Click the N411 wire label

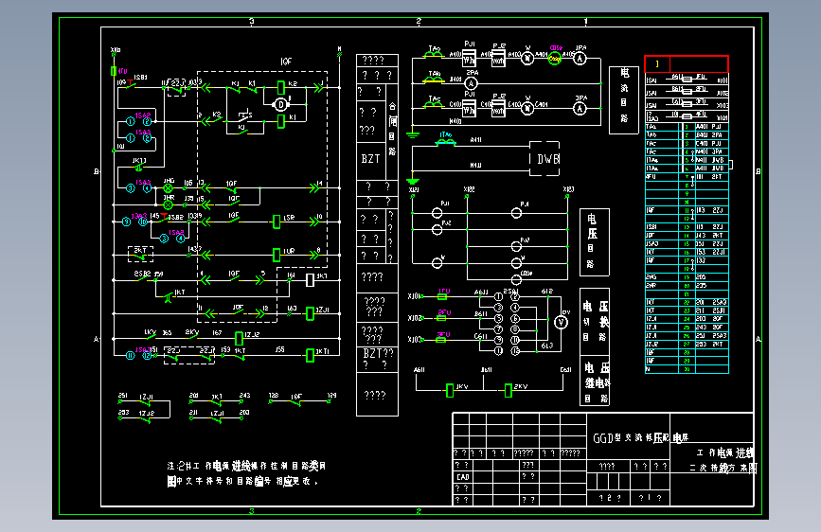[x=475, y=165]
